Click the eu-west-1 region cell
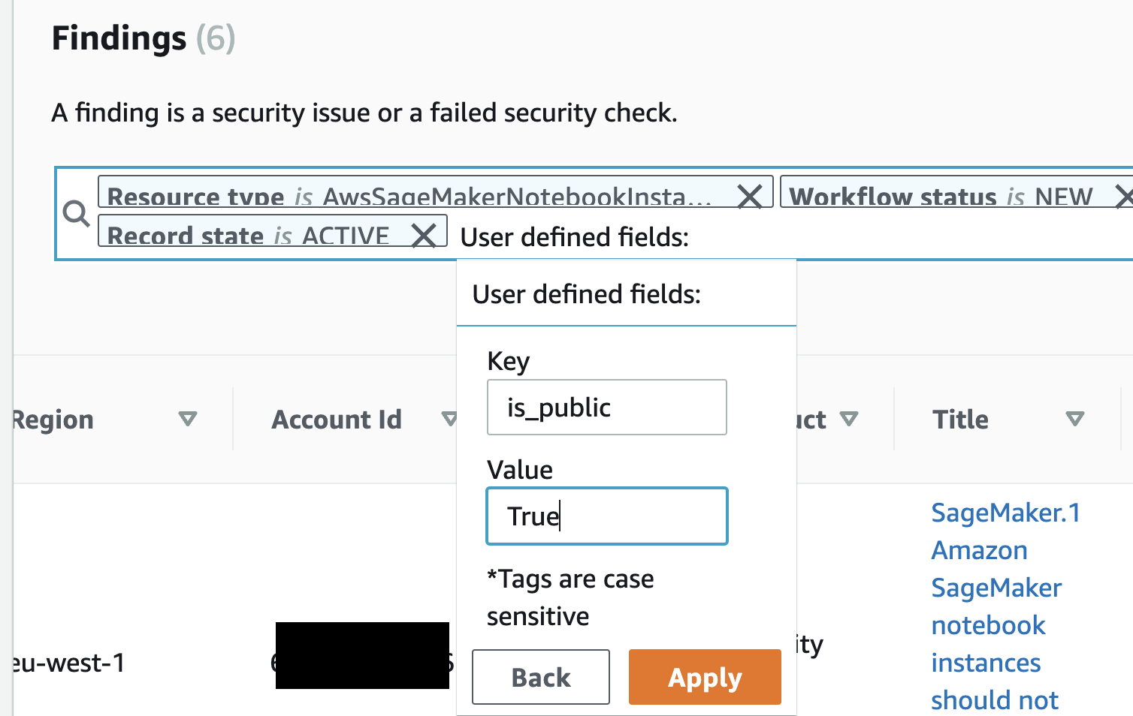1133x716 pixels. [x=69, y=663]
